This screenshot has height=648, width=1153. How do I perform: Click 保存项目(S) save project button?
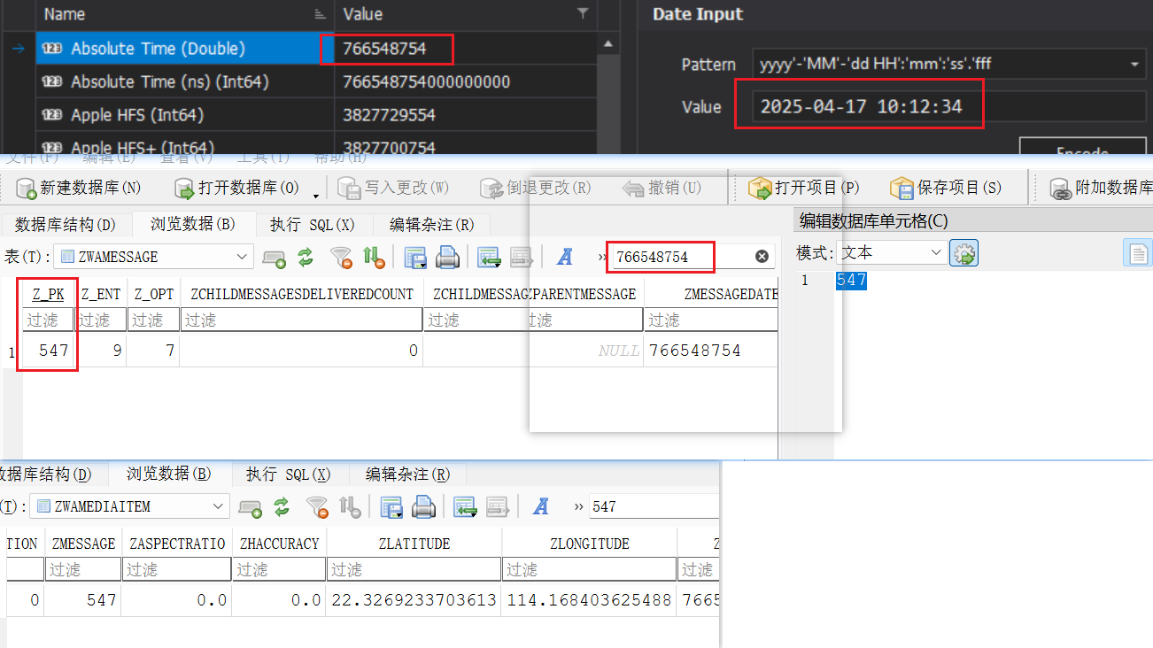[947, 188]
